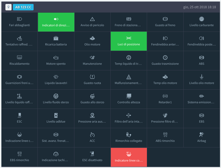Click the Avviso di pericolo warning triangle

pos(92,19)
